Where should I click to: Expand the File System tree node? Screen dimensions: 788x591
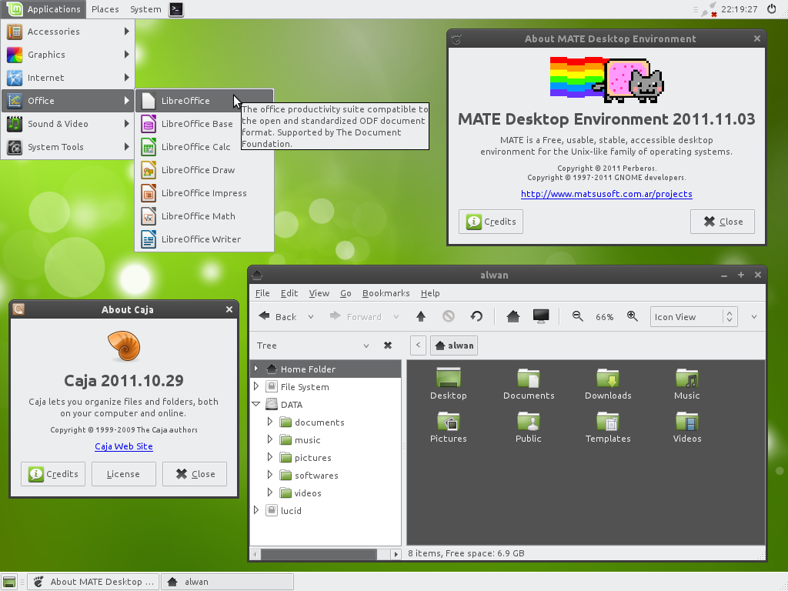point(256,386)
